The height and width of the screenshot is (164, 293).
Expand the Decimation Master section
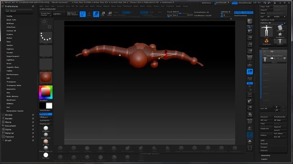click(x=15, y=111)
